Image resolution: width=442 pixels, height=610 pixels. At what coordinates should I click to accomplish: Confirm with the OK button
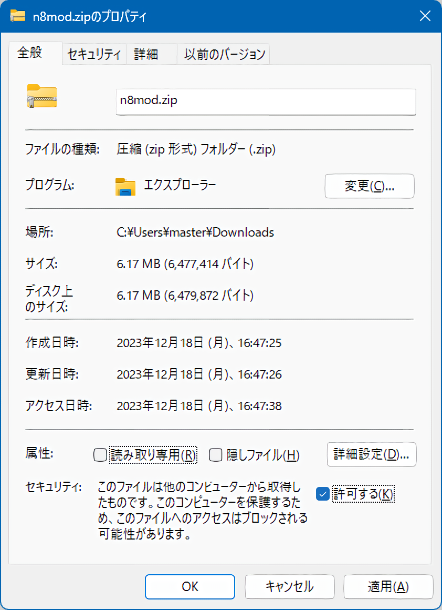(190, 586)
